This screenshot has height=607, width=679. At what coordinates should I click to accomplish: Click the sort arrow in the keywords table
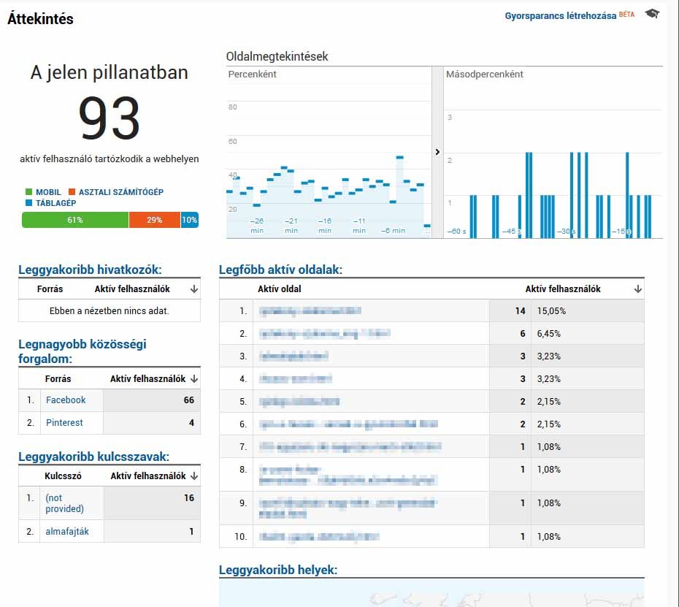(x=193, y=475)
